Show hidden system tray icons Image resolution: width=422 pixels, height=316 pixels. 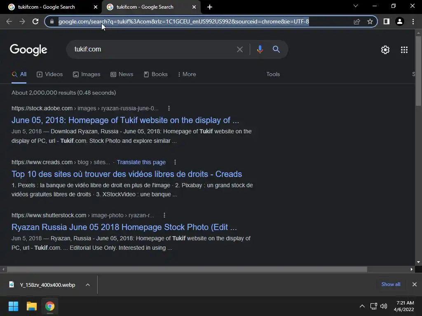click(362, 306)
